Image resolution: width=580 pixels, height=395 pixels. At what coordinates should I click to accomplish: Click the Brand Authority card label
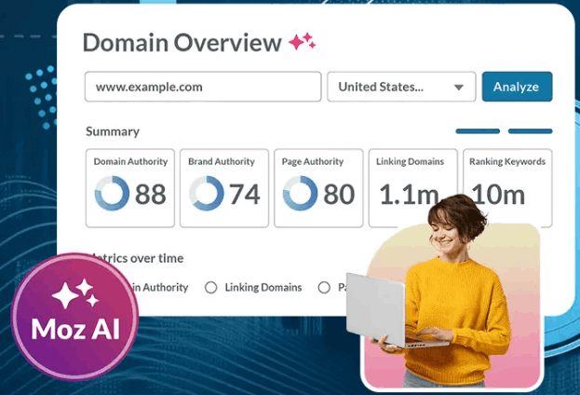[222, 161]
